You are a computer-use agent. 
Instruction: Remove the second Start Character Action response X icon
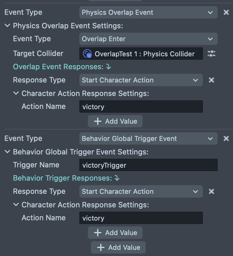[x=211, y=191]
